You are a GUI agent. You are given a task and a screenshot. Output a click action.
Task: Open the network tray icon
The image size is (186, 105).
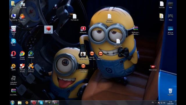pos(162,103)
